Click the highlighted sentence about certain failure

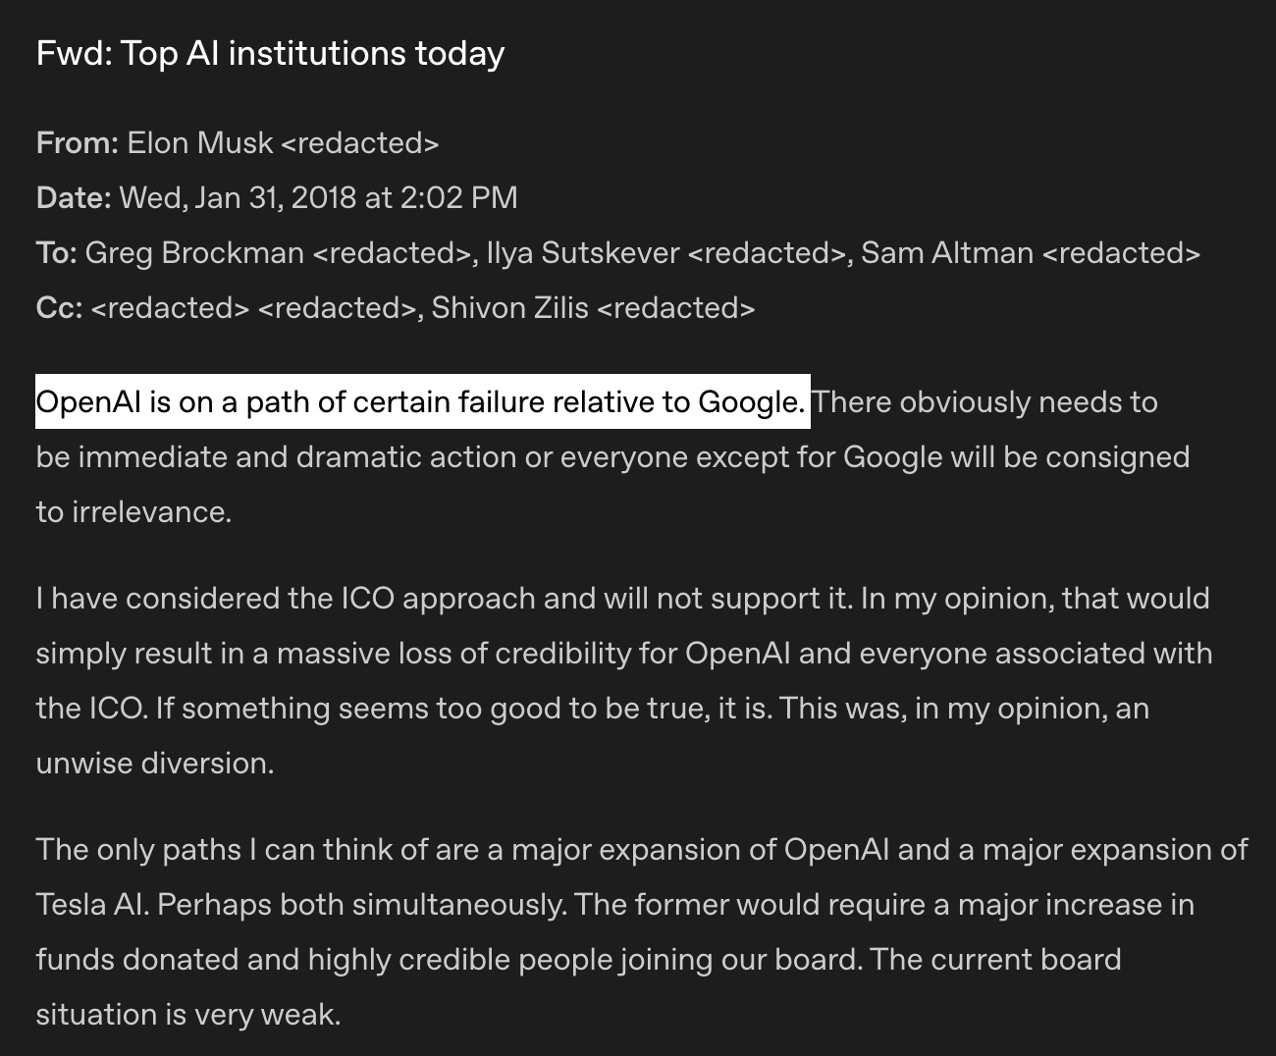[421, 402]
